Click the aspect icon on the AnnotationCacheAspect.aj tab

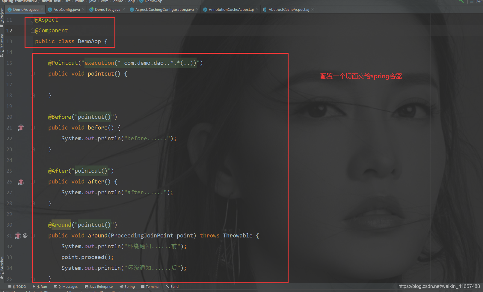click(205, 10)
